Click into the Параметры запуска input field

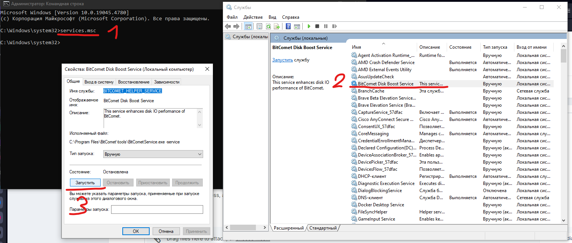click(157, 209)
